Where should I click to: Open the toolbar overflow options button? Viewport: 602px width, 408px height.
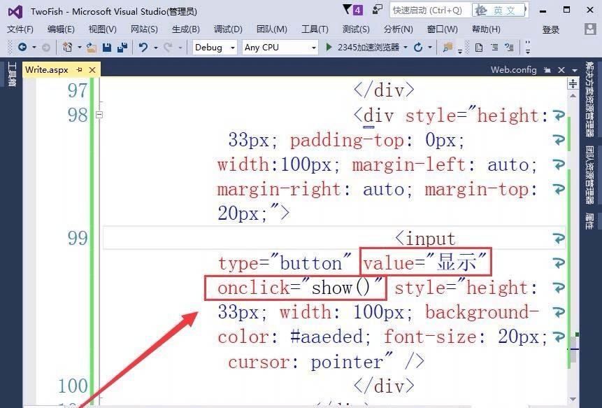tap(528, 48)
